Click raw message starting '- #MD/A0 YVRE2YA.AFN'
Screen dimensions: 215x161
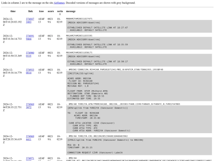(123, 104)
